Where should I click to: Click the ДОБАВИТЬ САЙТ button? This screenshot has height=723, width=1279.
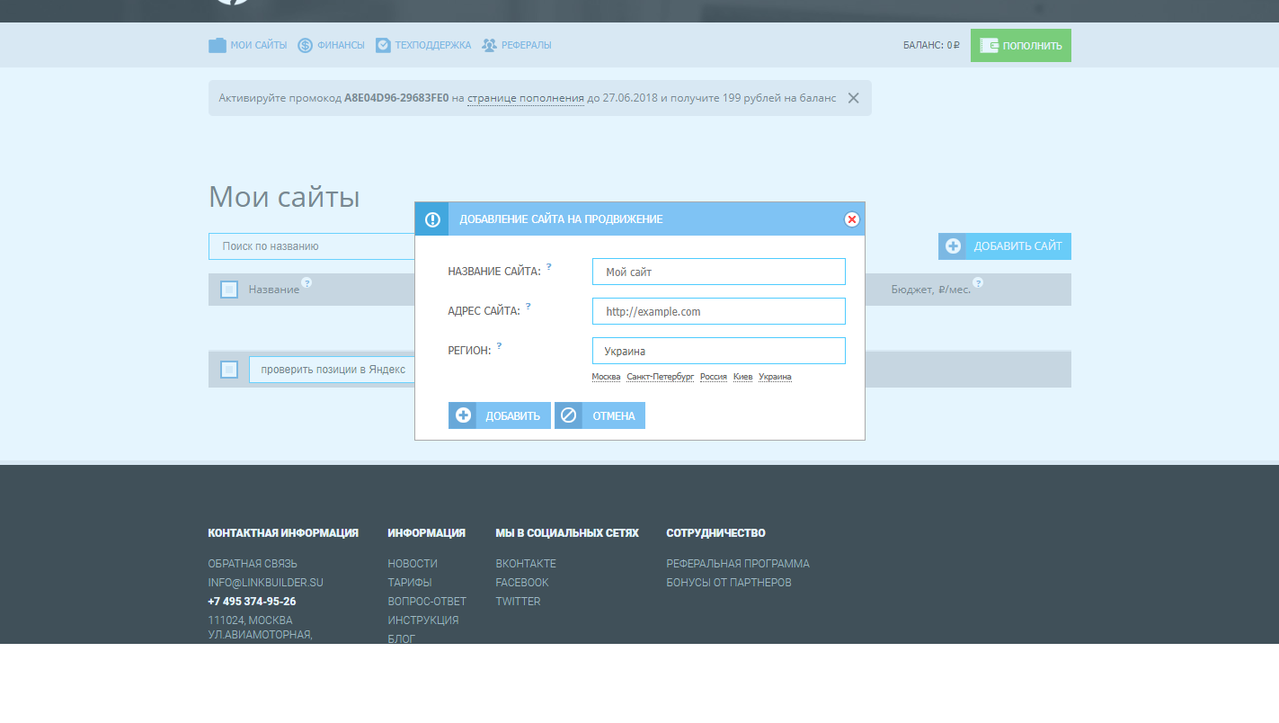pyautogui.click(x=1005, y=246)
